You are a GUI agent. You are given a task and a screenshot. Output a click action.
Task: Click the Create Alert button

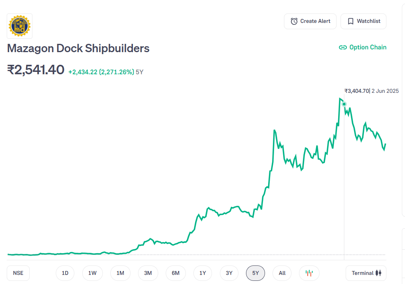[x=310, y=21]
